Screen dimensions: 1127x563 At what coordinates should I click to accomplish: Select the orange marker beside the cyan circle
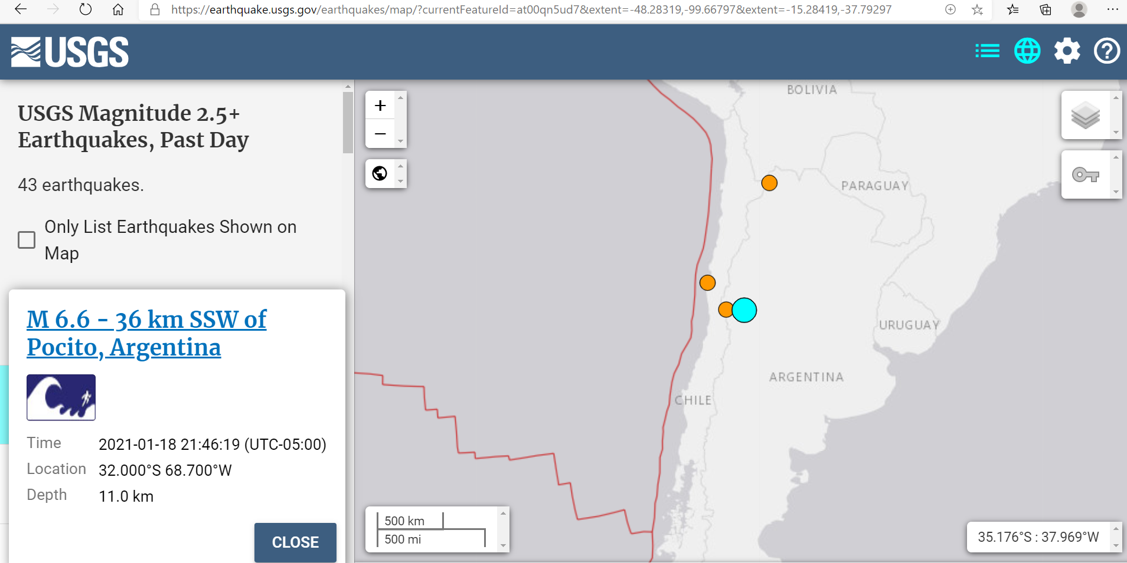pos(725,310)
